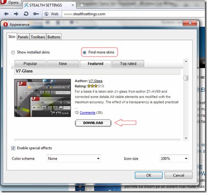Select the STEALTH SETTINGS browser tab
207x193 pixels.
click(x=49, y=5)
